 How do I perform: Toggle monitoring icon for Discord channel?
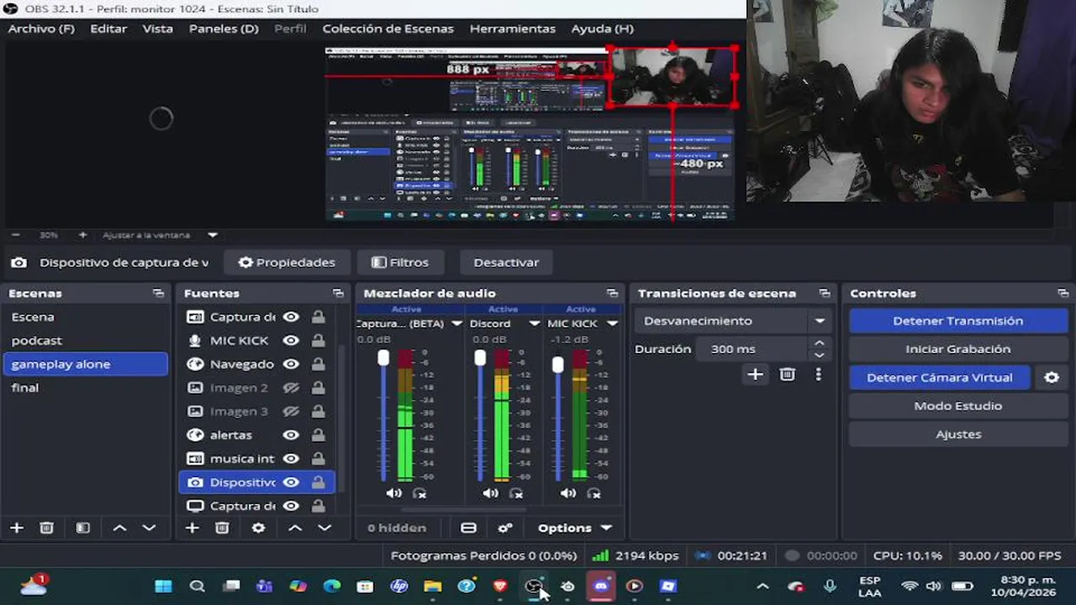(x=516, y=493)
